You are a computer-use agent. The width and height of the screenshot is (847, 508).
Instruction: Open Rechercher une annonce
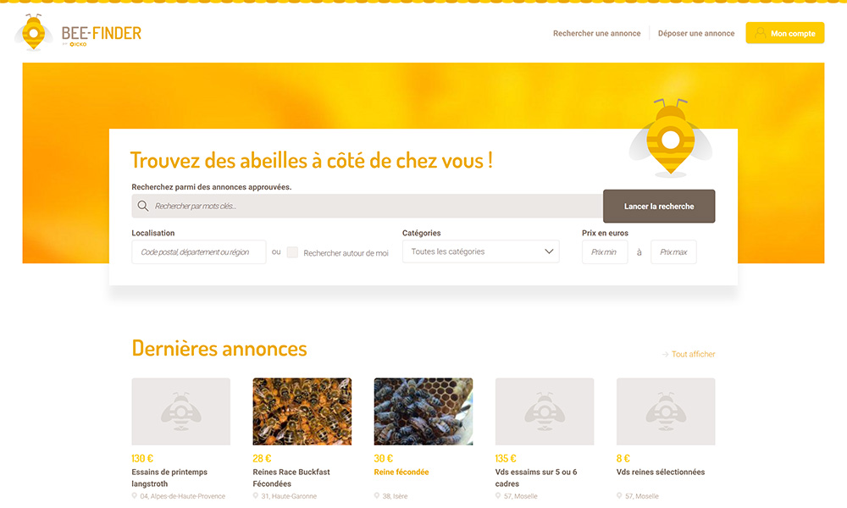click(x=596, y=32)
